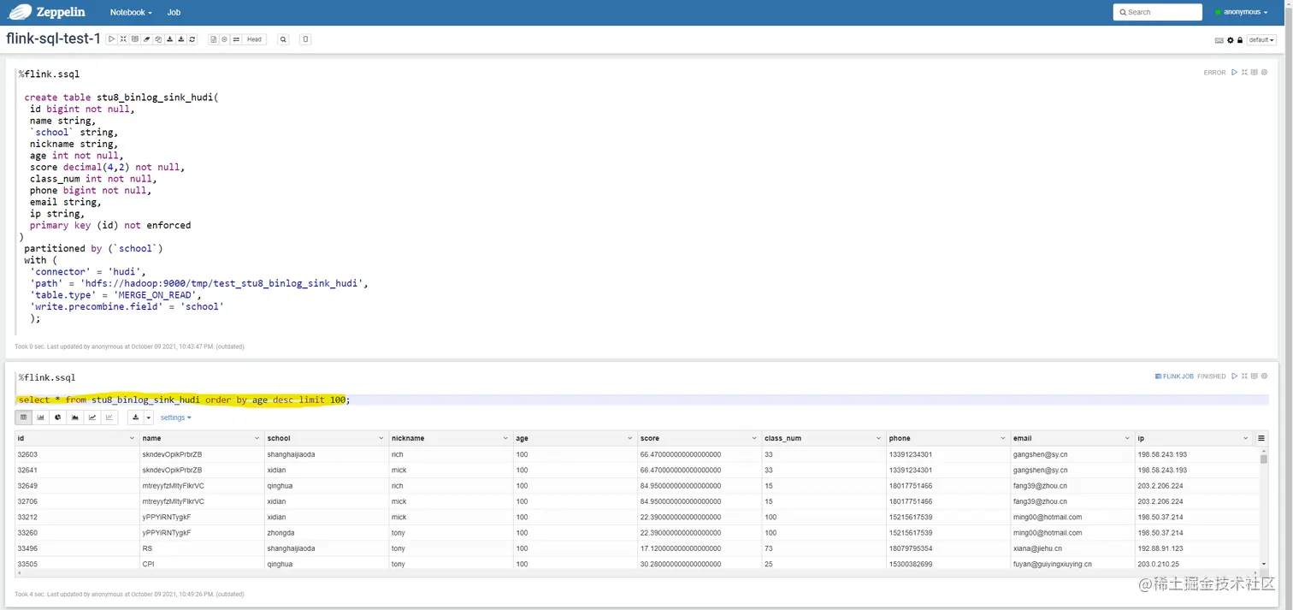Click the flink-sql-test-1 note title

click(x=53, y=38)
